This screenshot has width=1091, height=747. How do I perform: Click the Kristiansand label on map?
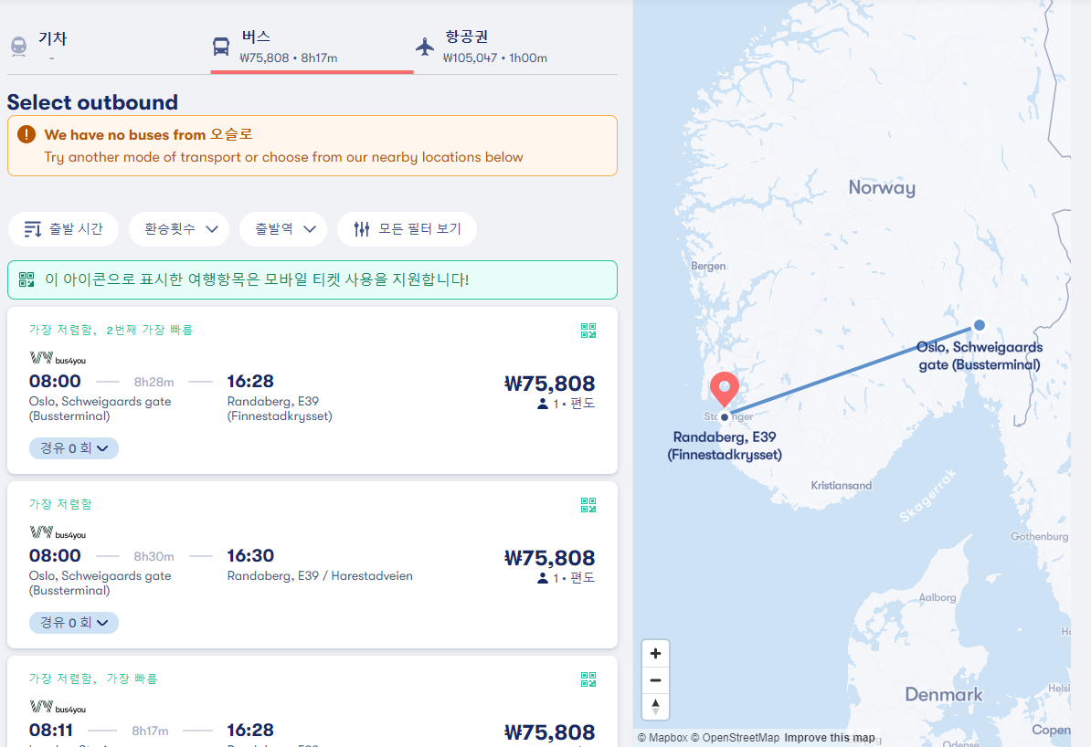coord(842,486)
